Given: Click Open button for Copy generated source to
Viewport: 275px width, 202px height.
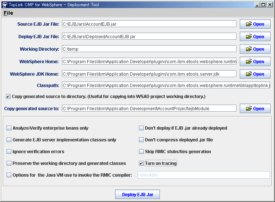Looking at the screenshot, I should point(255,108).
